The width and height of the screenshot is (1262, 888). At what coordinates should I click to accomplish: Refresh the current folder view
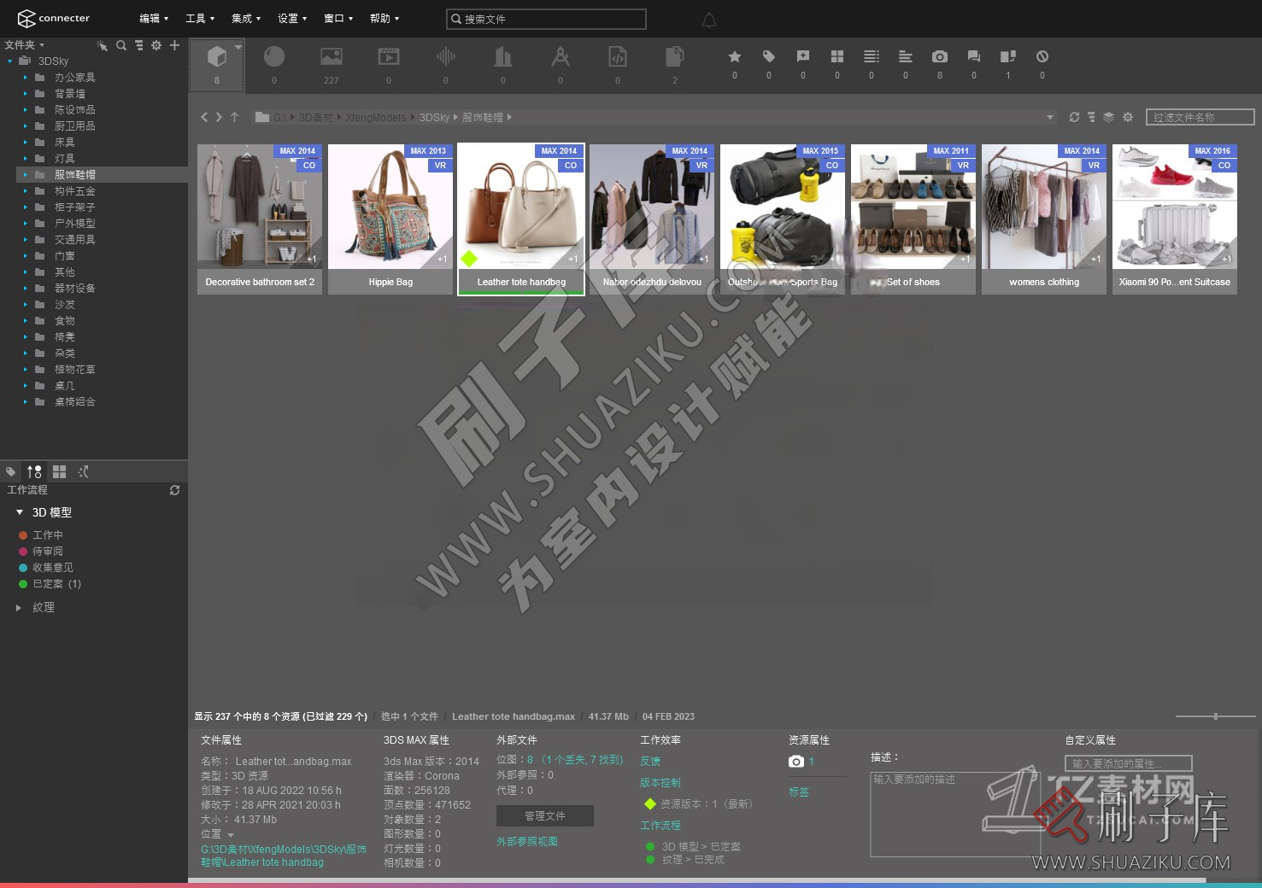click(1074, 117)
